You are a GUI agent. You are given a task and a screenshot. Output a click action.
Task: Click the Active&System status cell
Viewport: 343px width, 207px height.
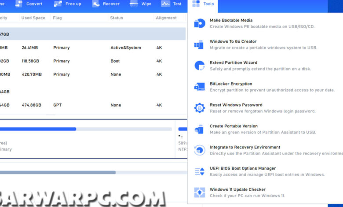(x=126, y=48)
